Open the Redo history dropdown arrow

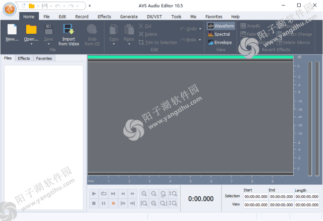tap(200, 40)
